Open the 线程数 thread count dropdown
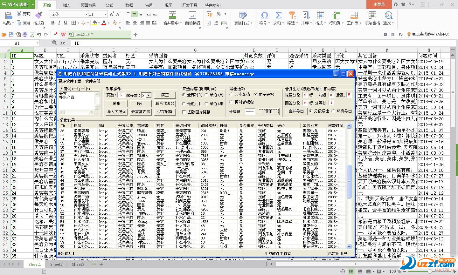The height and width of the screenshot is (275, 458). [149, 95]
